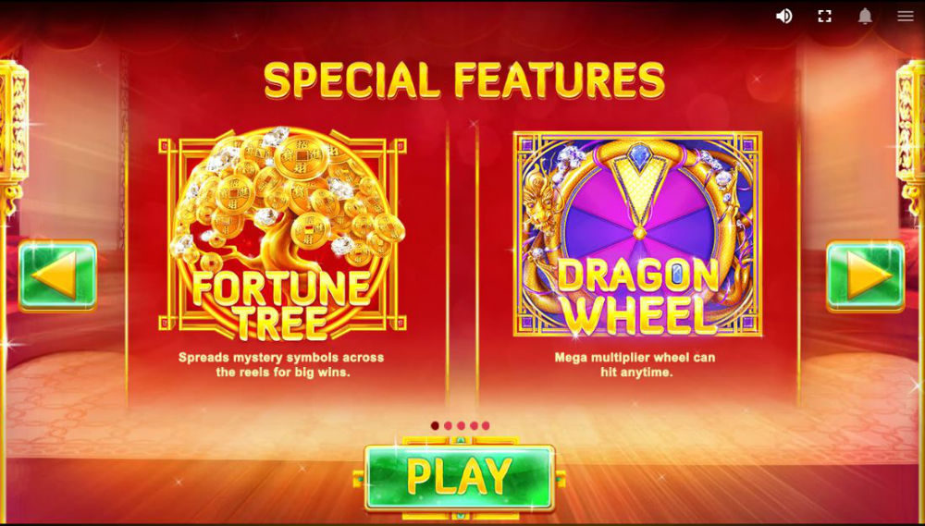Viewport: 925px width, 526px height.
Task: Select the fourth page indicator dot
Action: [473, 426]
